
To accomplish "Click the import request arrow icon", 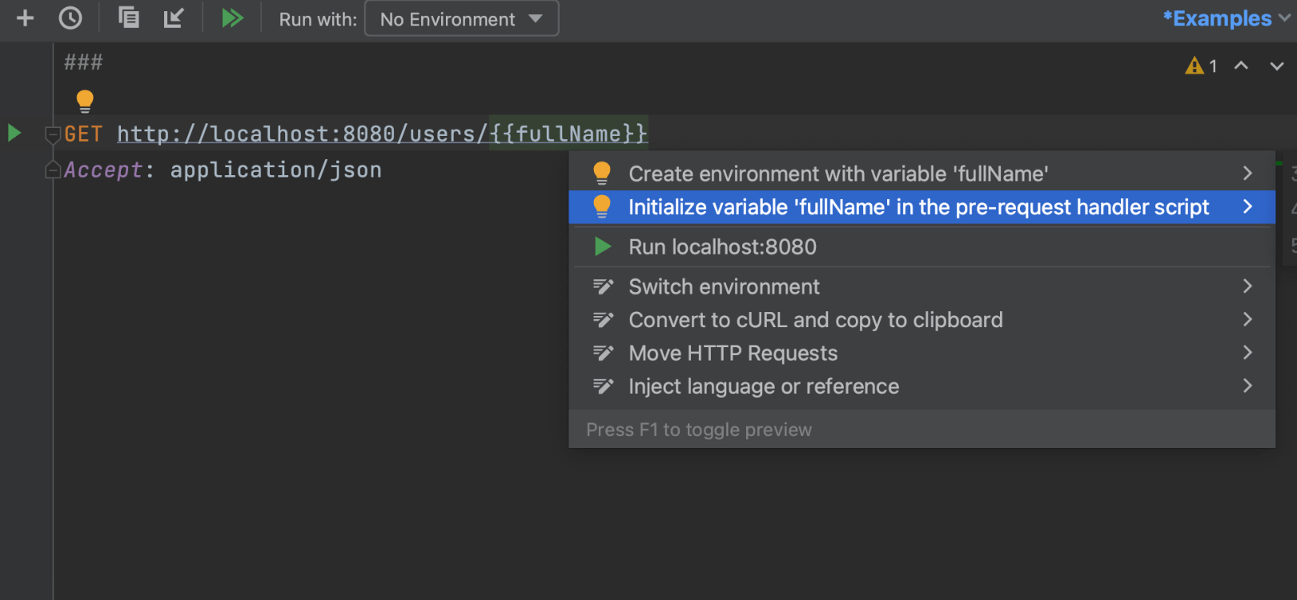I will pyautogui.click(x=174, y=18).
